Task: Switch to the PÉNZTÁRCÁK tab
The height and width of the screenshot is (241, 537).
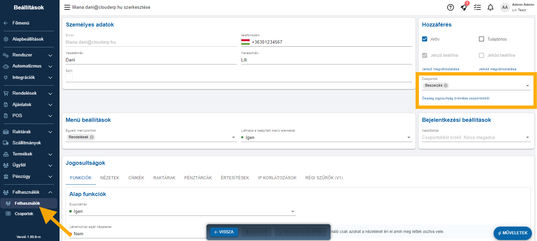Action: pyautogui.click(x=198, y=178)
